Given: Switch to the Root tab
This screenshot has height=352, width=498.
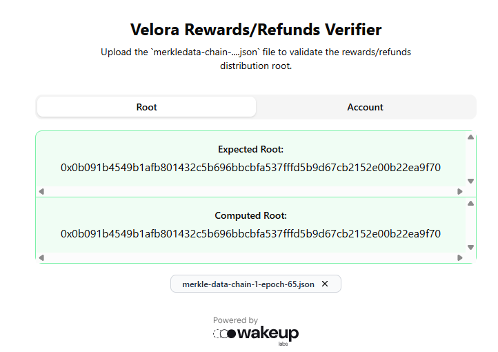Looking at the screenshot, I should tap(146, 107).
